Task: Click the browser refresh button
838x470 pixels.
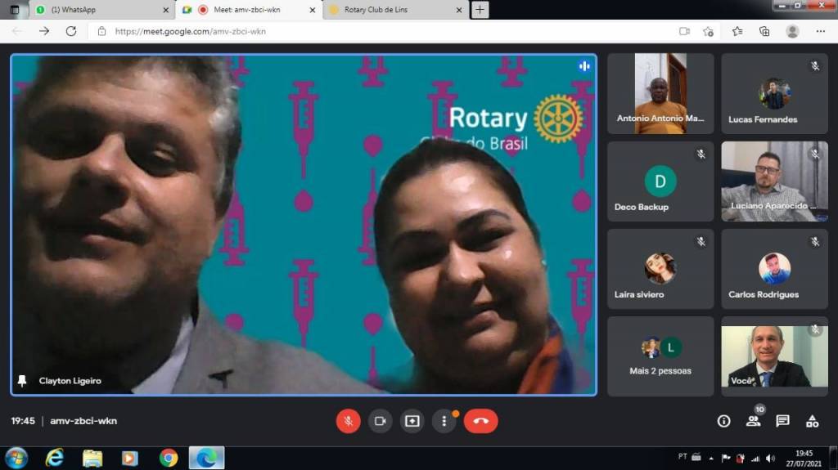Action: [x=71, y=31]
